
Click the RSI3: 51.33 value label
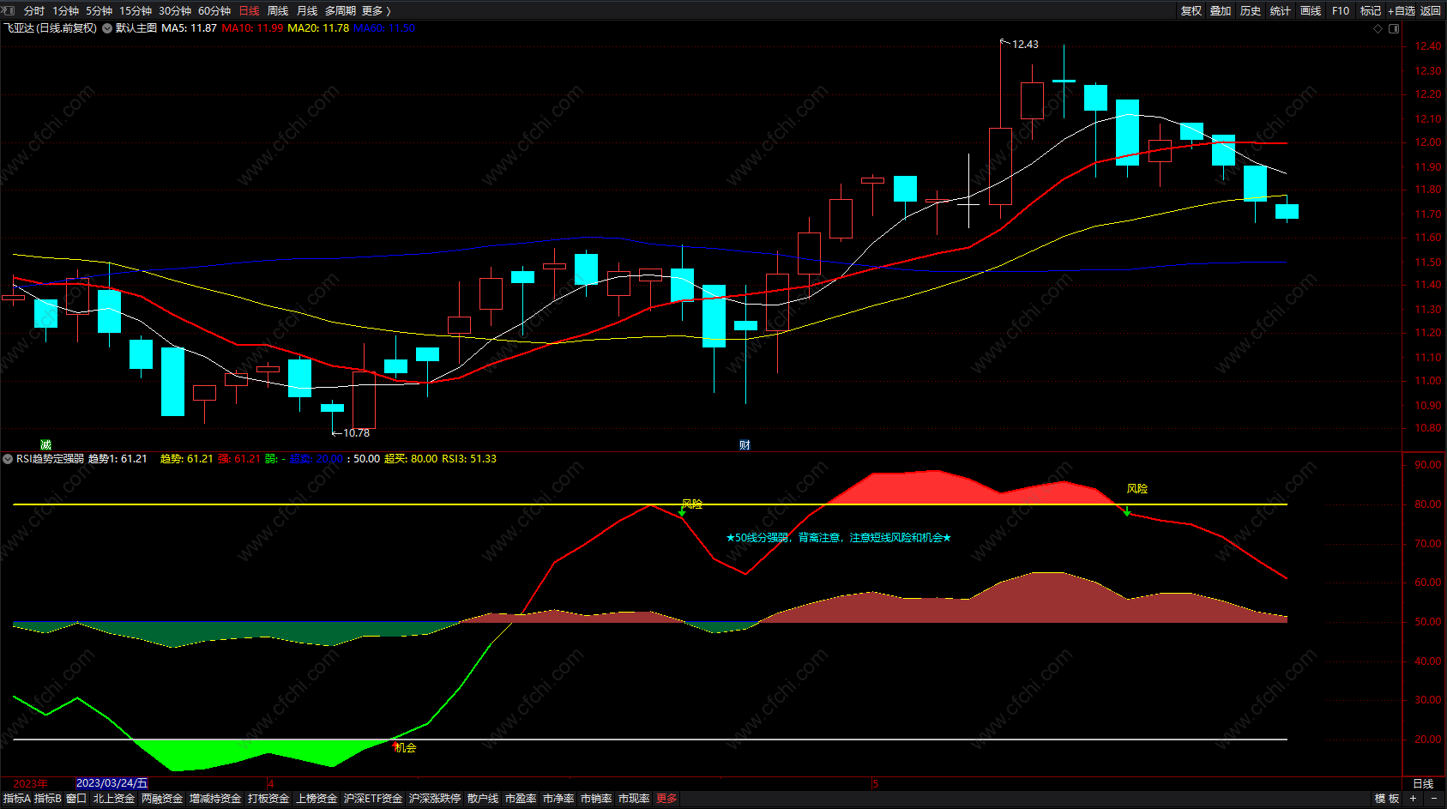tap(469, 459)
